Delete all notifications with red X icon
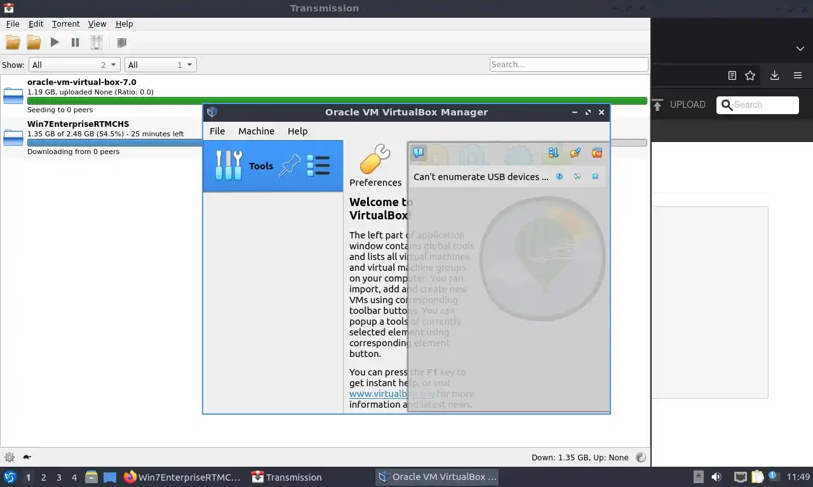 point(597,153)
